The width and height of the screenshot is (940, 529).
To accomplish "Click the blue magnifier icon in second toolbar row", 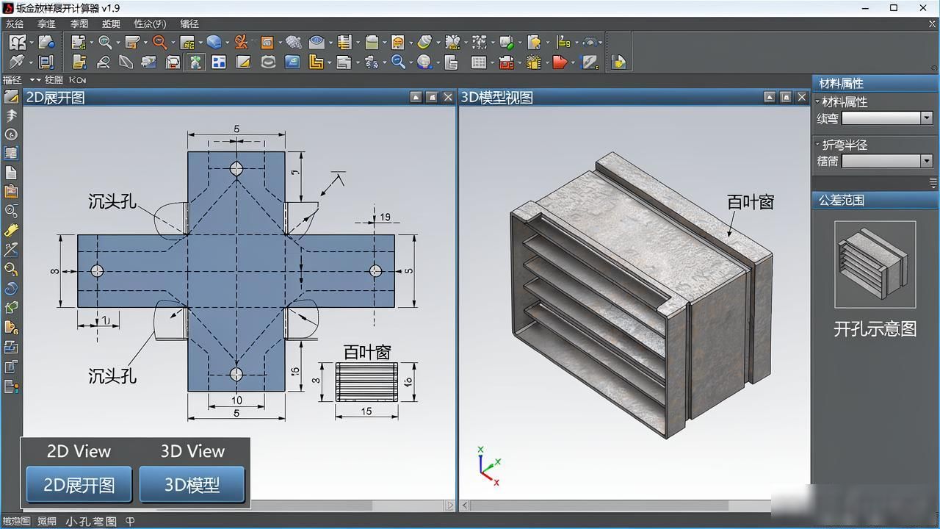I will pyautogui.click(x=398, y=62).
